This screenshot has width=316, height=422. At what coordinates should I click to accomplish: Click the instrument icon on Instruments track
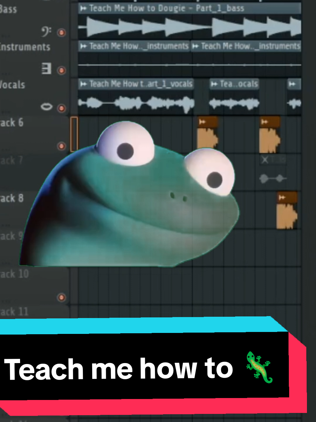coord(46,69)
